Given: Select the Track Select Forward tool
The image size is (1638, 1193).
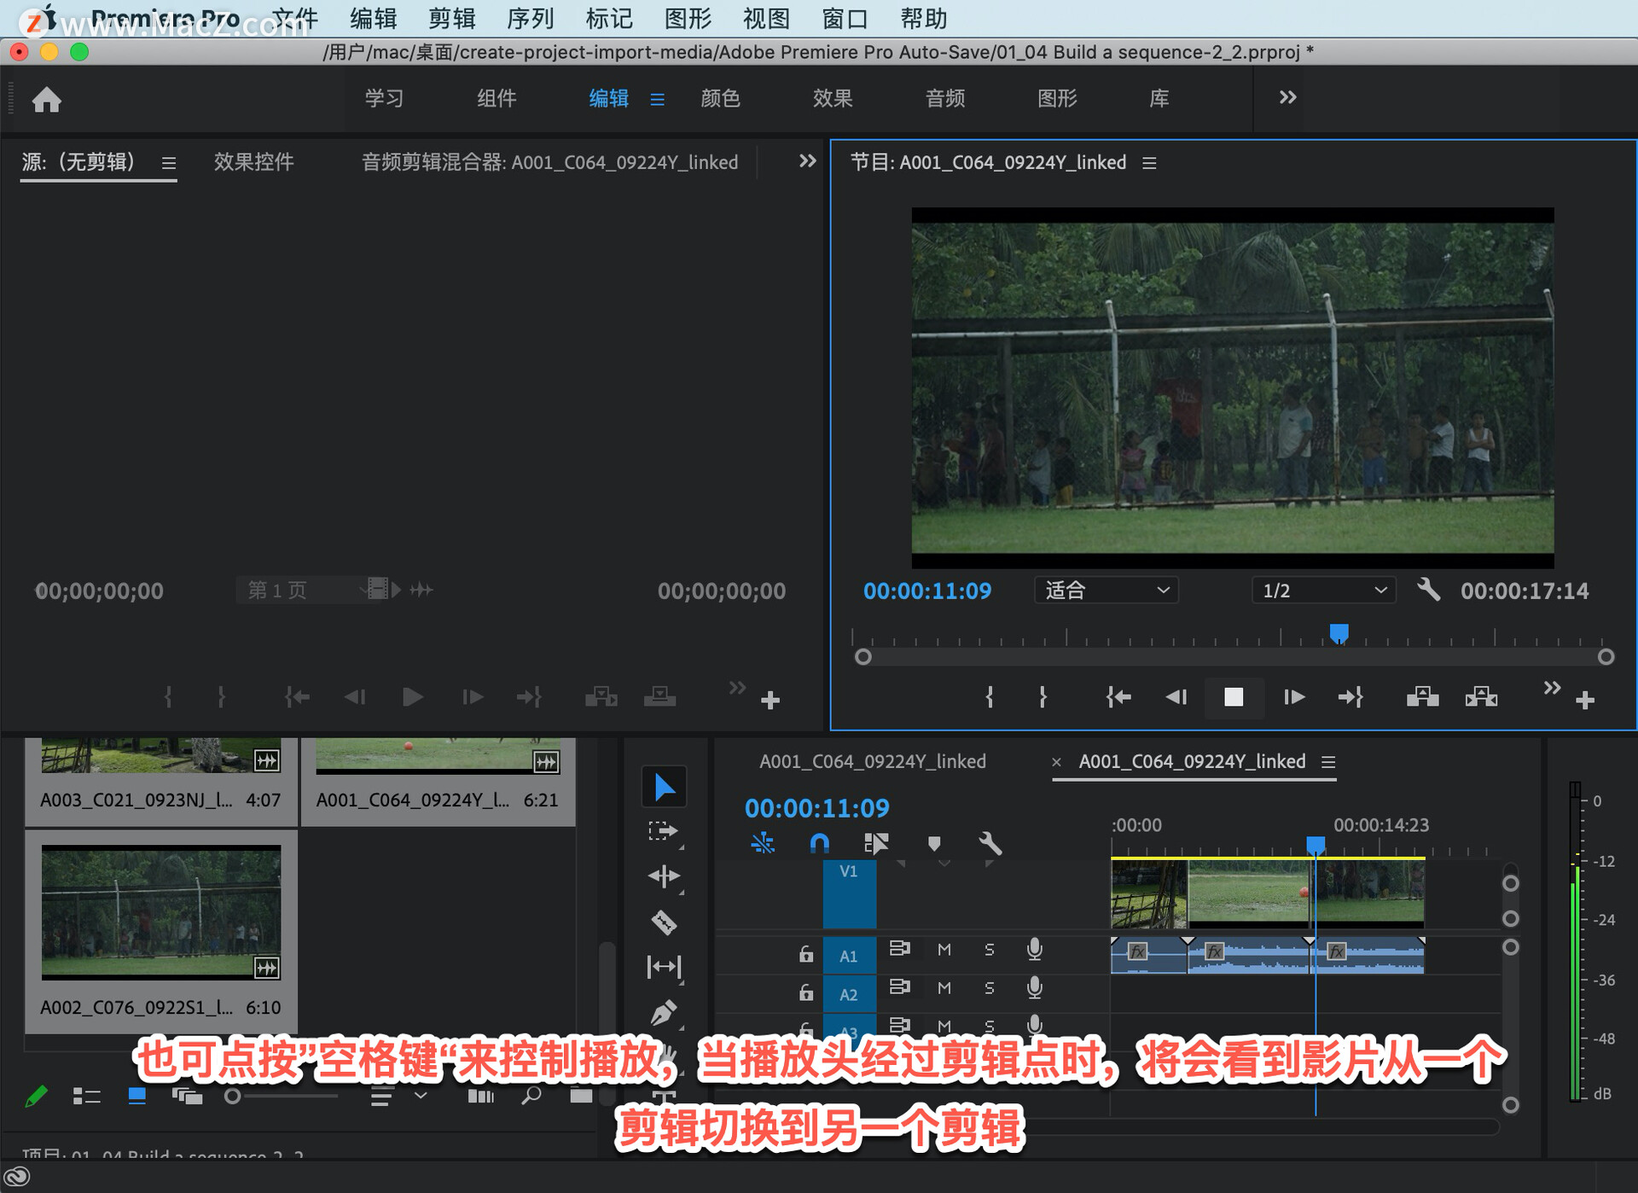Looking at the screenshot, I should [662, 830].
